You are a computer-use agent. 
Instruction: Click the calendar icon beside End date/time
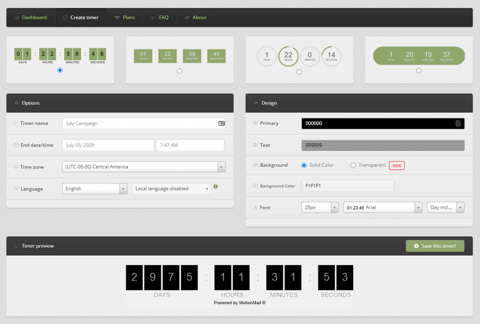click(x=16, y=145)
